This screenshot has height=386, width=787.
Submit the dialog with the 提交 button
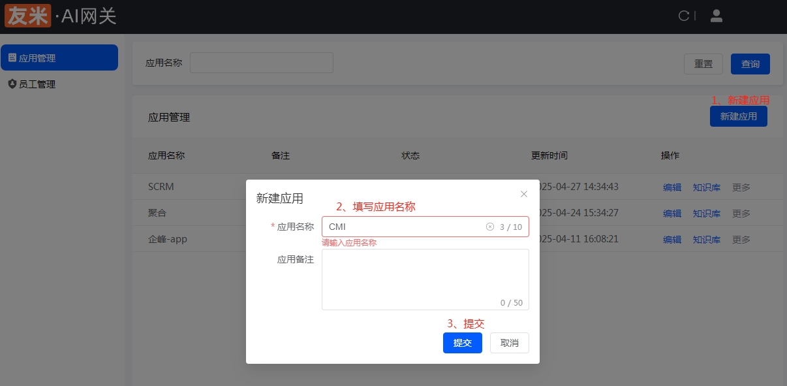[x=462, y=342]
